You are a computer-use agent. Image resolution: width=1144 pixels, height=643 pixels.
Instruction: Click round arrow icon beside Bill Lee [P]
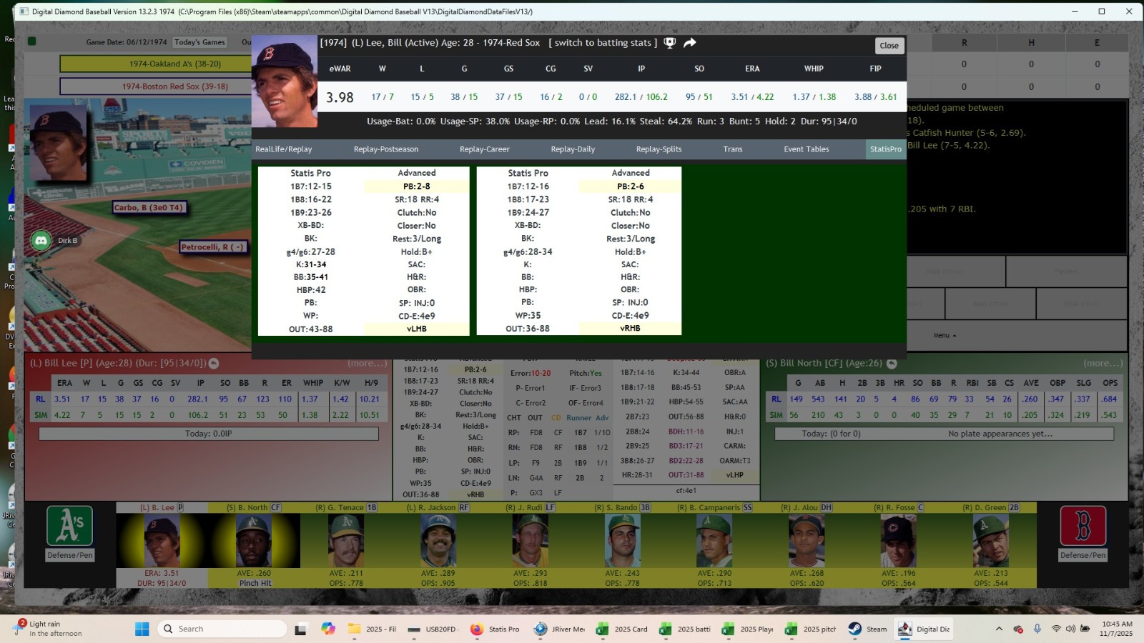213,363
